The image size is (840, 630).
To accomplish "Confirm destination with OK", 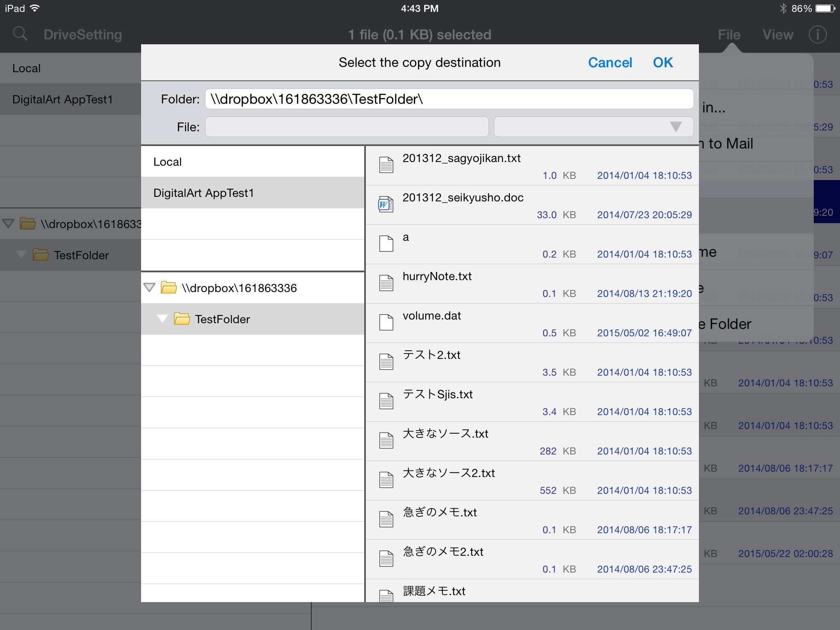I will point(663,62).
